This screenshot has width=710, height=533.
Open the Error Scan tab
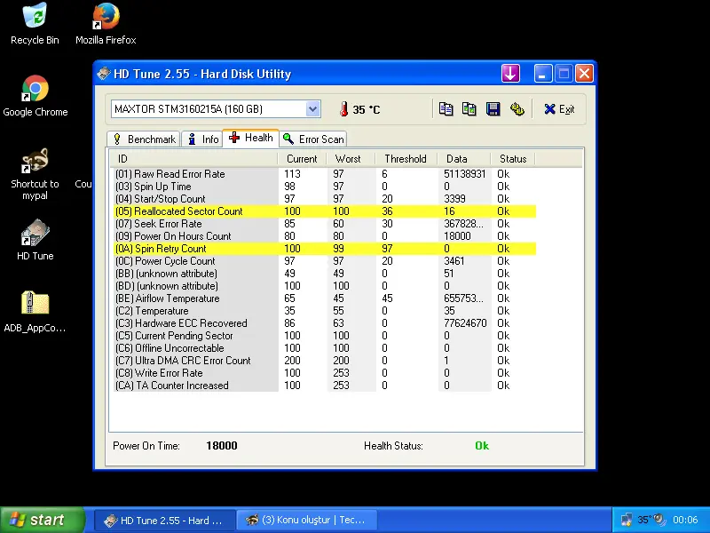pyautogui.click(x=313, y=139)
